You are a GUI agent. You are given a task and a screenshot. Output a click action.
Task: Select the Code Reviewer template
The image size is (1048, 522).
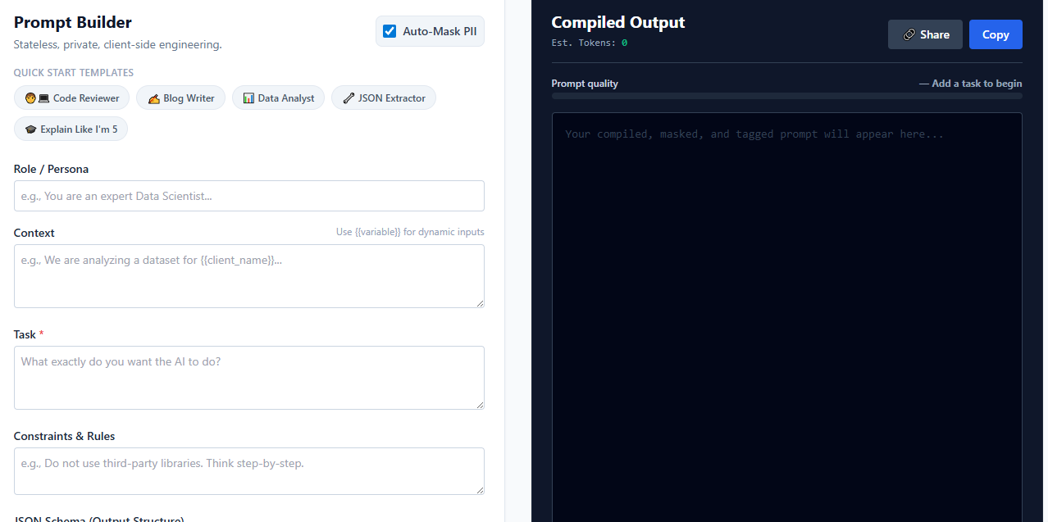71,98
